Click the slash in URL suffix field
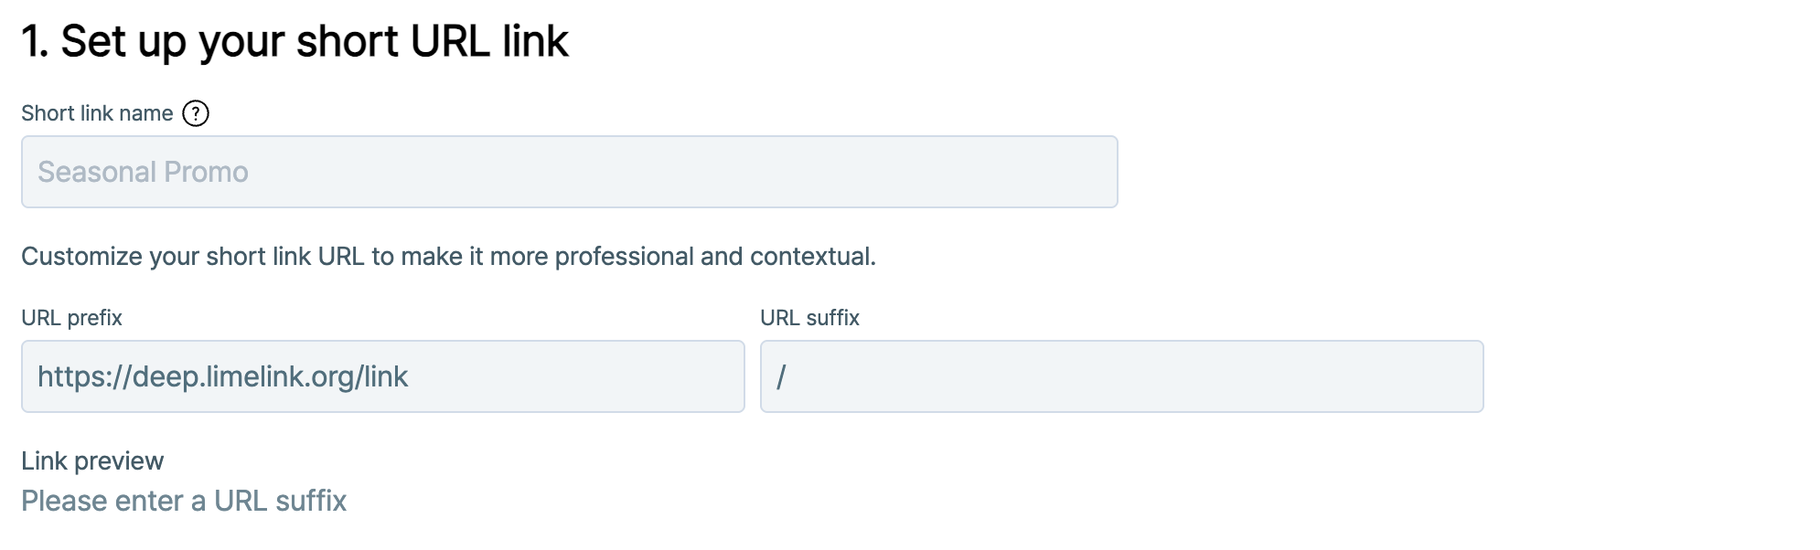Screen dimensions: 1820x550 (x=781, y=376)
